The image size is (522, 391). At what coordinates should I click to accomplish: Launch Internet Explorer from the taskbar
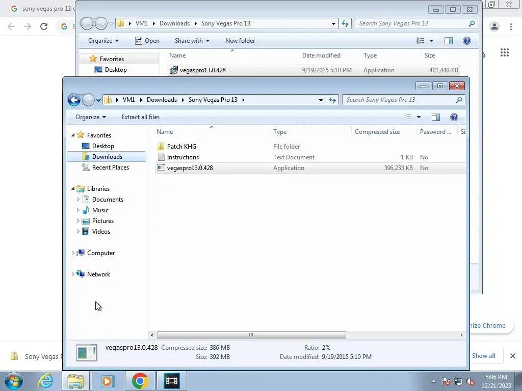click(x=45, y=381)
